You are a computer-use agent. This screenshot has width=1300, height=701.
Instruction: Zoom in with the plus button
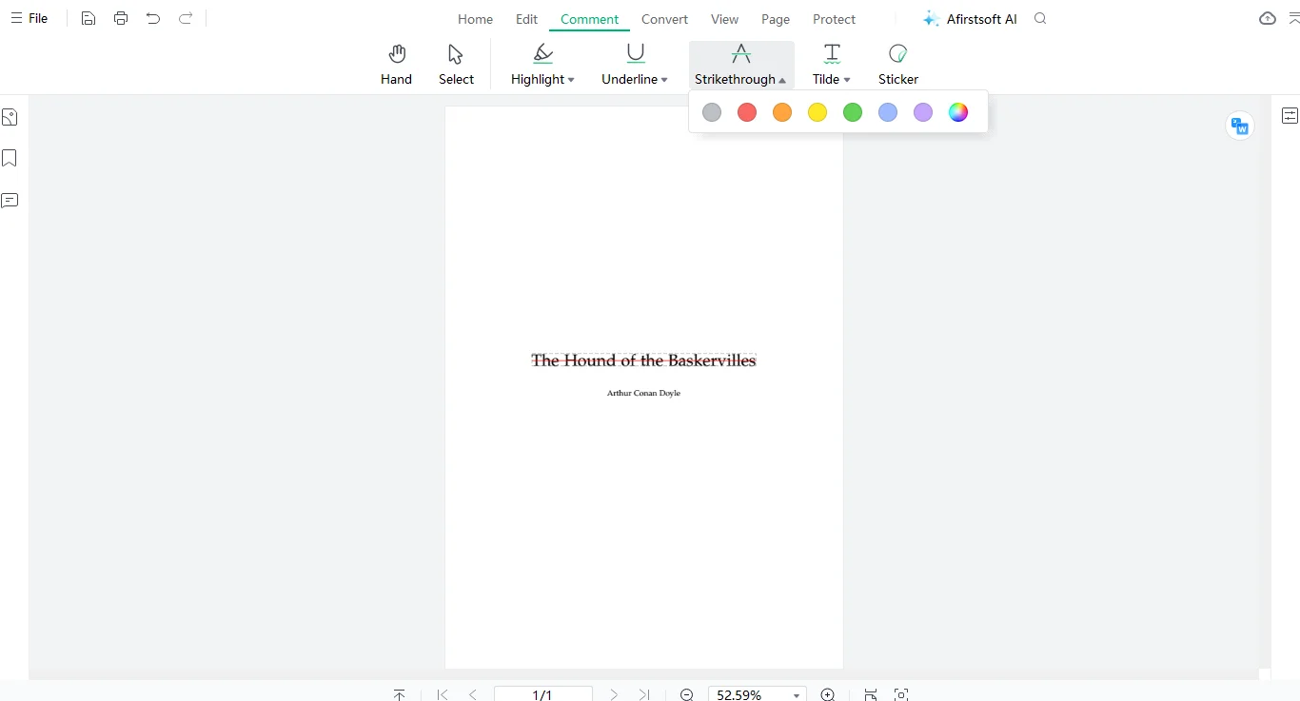point(828,694)
